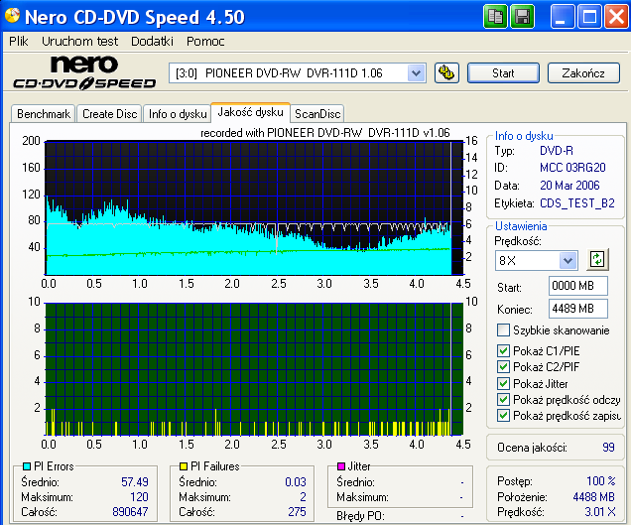Click the Błędy PO label
631x525 pixels.
click(360, 516)
